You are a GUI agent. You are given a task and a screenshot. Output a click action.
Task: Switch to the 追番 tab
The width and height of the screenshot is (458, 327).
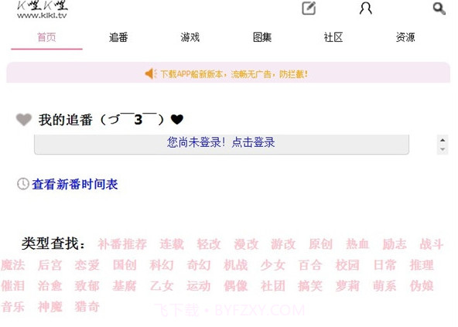(x=118, y=37)
